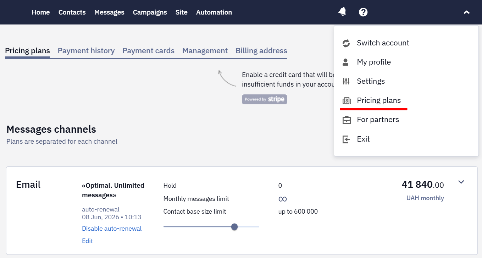Screen dimensions: 482x258
Task: Click the contact base size slider handle
Action: tap(234, 227)
